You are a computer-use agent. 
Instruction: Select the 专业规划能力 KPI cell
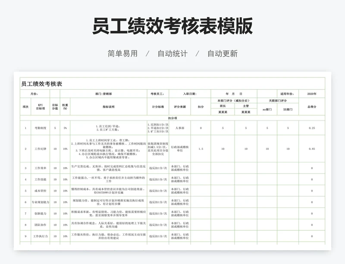(x=40, y=202)
